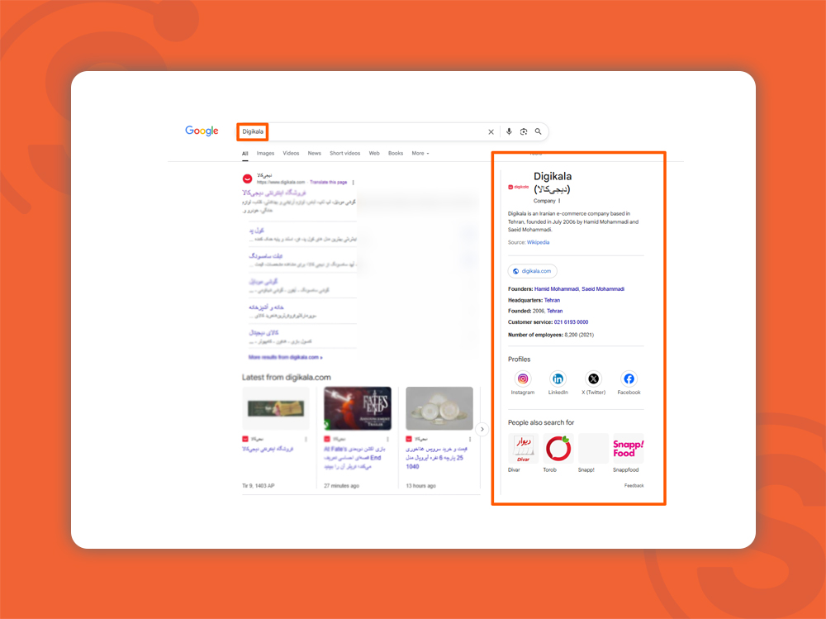Switch to the News tab
Screen dimensions: 826x619
pos(315,154)
